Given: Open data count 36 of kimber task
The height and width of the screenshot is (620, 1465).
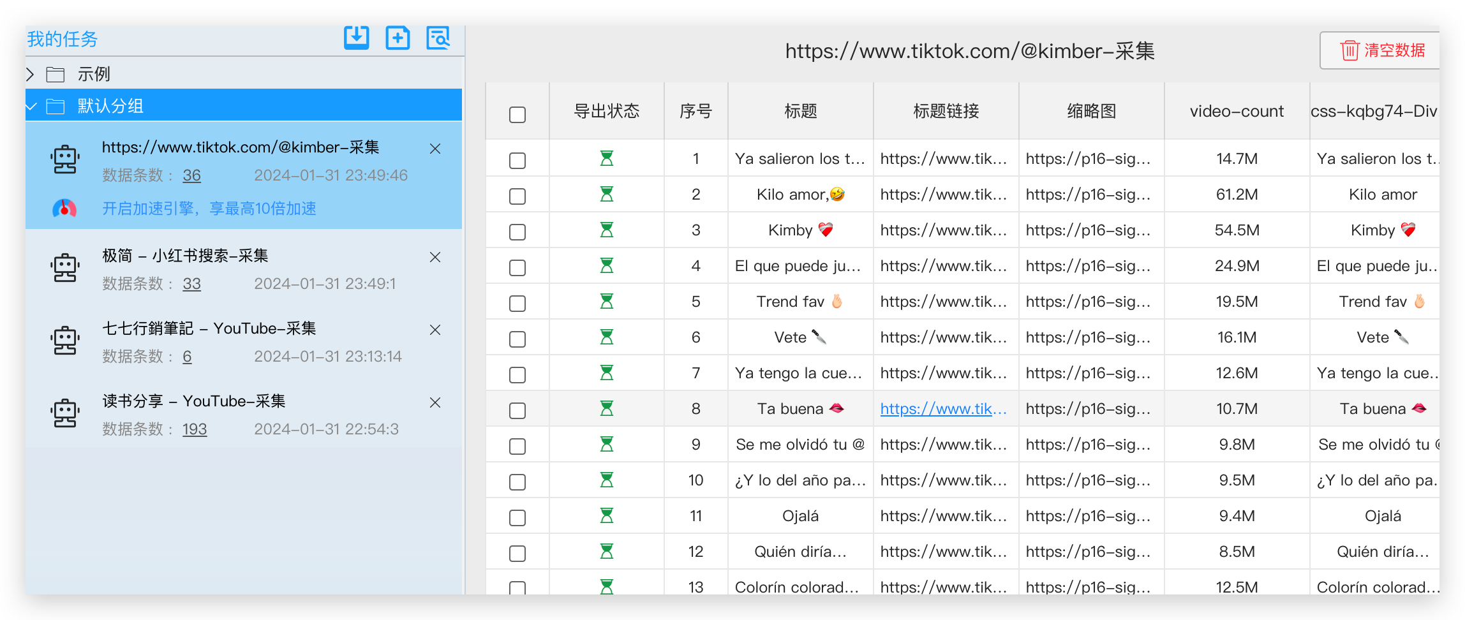Looking at the screenshot, I should pos(191,175).
